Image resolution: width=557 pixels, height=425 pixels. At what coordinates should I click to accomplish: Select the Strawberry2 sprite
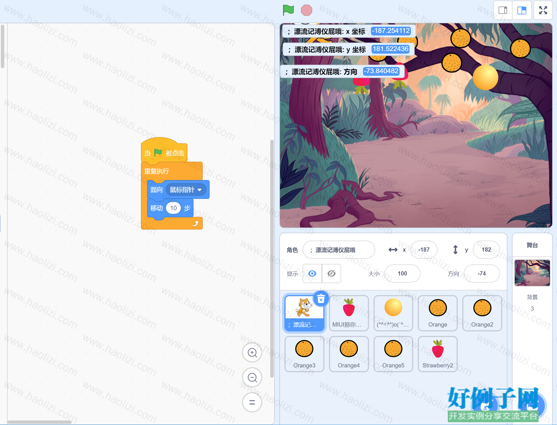tap(438, 354)
